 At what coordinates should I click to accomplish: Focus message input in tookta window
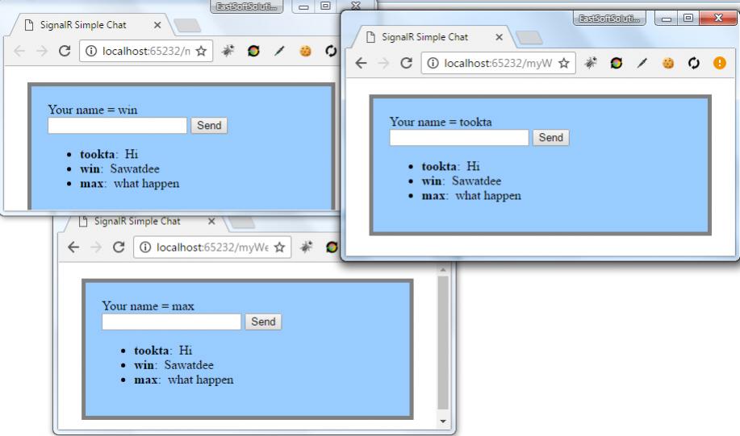point(459,138)
